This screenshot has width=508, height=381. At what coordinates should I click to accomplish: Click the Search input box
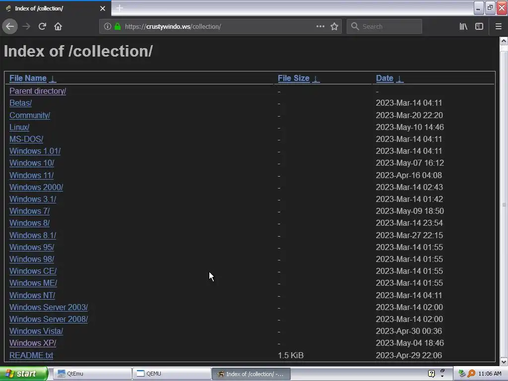click(384, 27)
